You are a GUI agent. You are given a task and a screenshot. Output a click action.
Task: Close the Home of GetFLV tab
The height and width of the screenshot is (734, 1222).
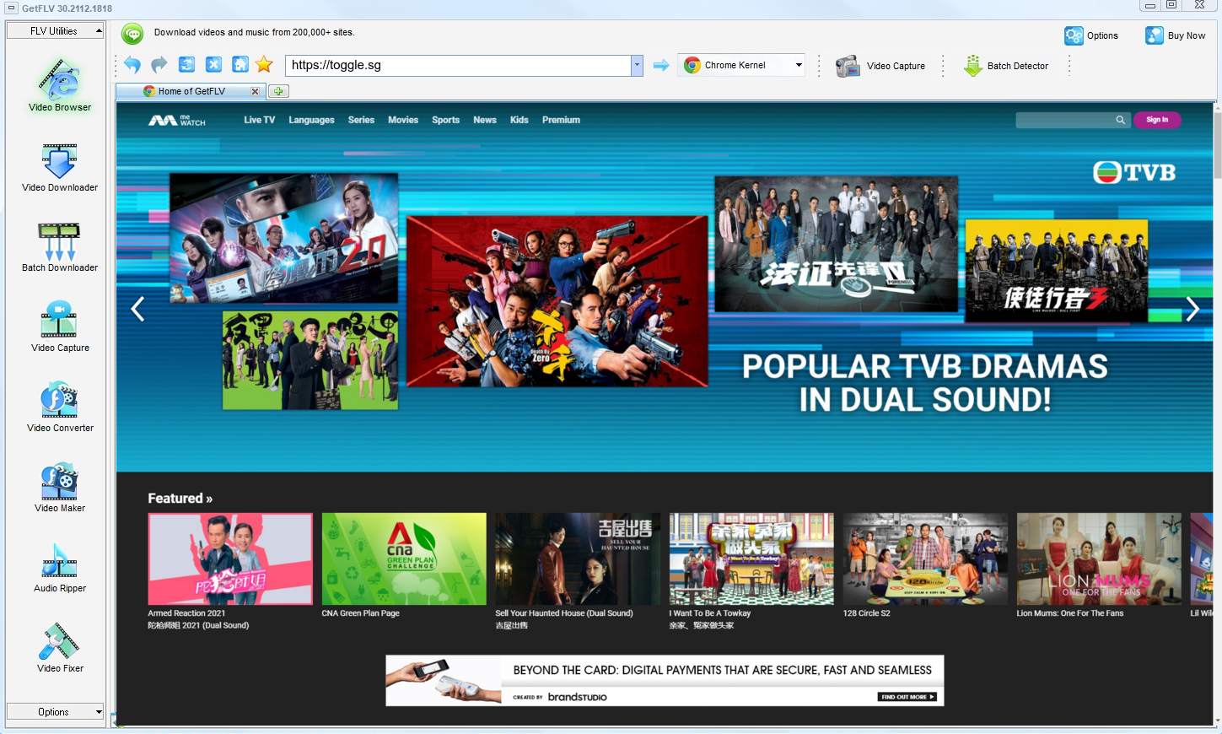coord(255,91)
